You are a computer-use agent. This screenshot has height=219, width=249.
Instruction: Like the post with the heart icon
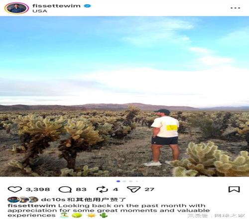pyautogui.click(x=15, y=189)
